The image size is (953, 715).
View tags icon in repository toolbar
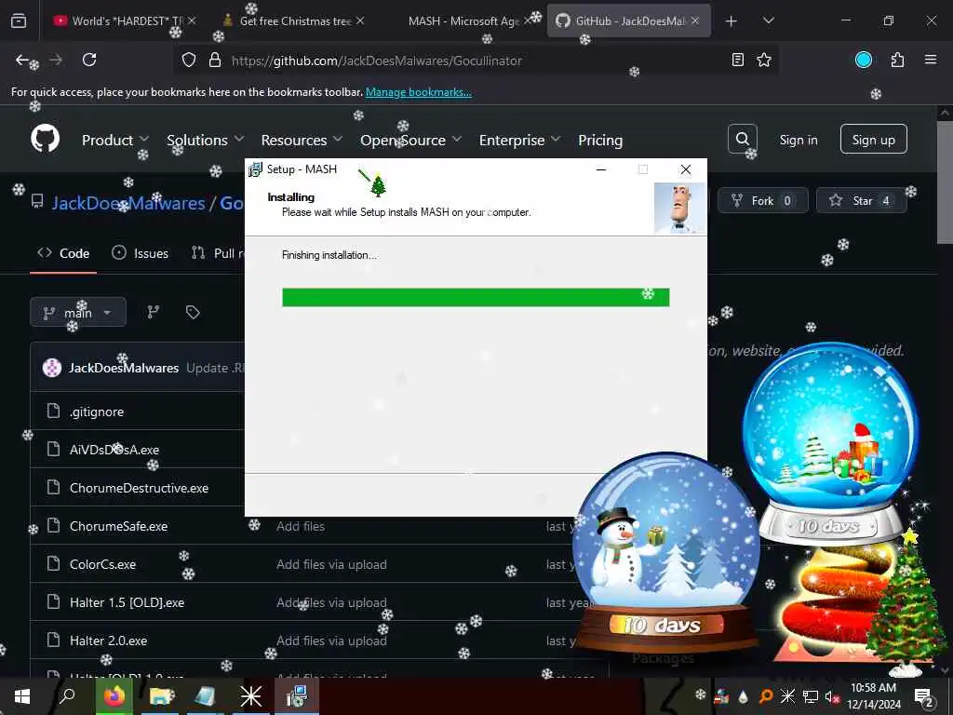click(x=193, y=312)
